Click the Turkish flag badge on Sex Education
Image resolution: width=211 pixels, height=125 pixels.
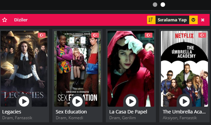tap(95, 35)
